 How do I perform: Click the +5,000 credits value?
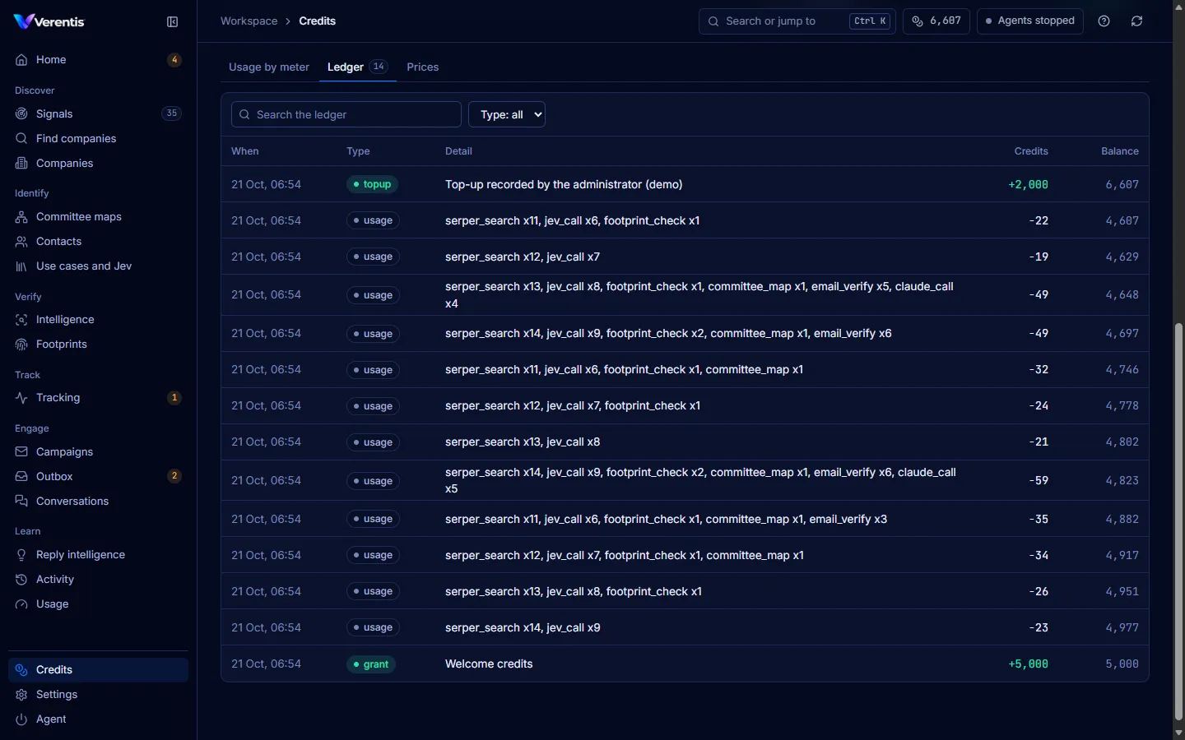click(x=1028, y=664)
